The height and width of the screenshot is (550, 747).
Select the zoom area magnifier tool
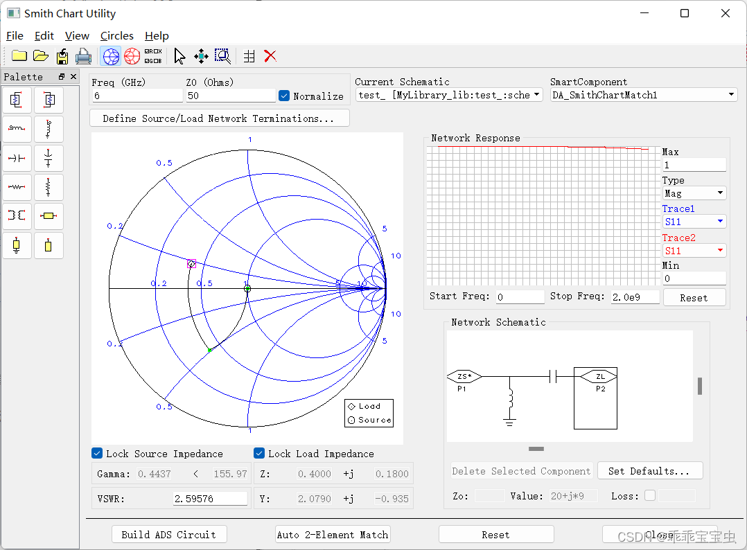222,56
